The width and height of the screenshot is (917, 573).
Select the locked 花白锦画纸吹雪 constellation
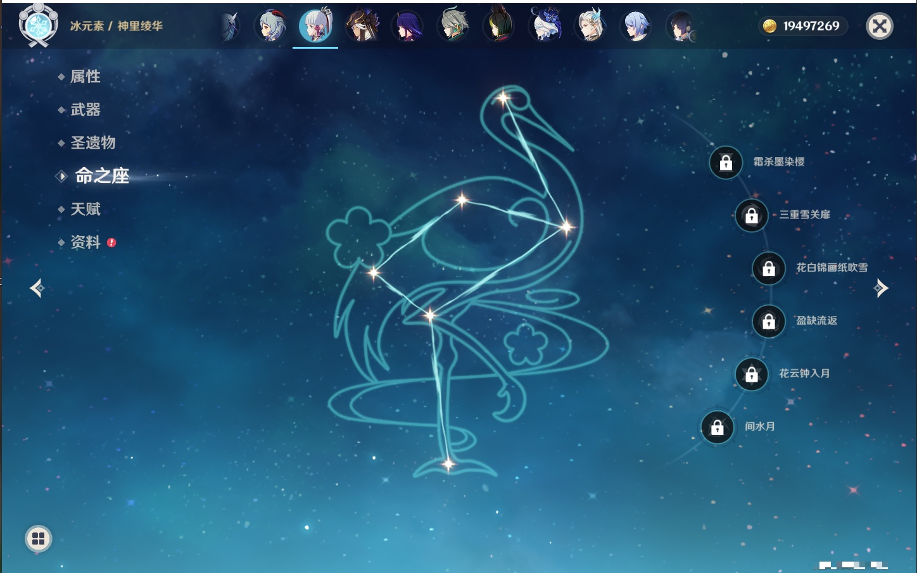click(x=768, y=268)
